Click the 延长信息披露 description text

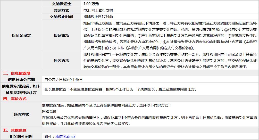click(120, 89)
